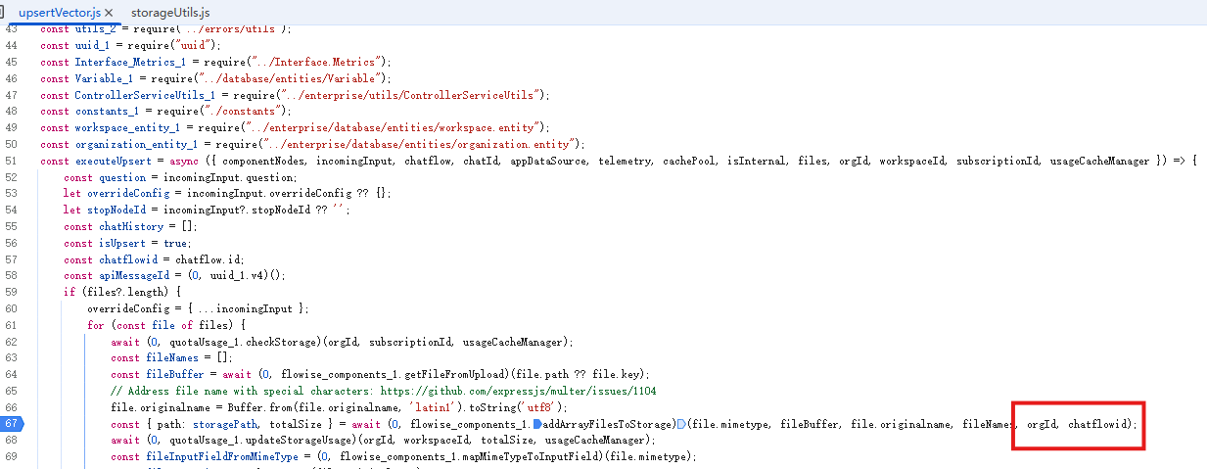
Task: Click the storagePath variable on line 67
Action: 221,424
